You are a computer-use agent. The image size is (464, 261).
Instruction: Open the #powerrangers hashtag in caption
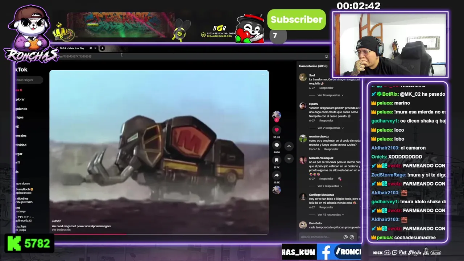100,226
